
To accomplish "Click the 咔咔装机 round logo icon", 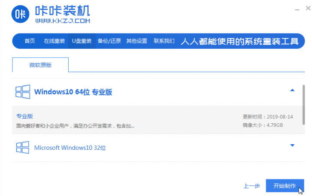I will click(x=20, y=14).
